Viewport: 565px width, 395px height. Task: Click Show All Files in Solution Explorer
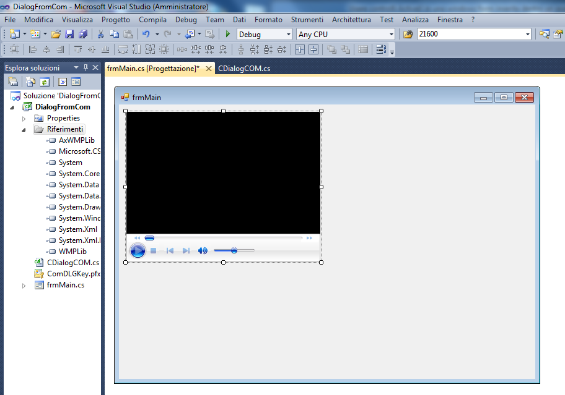pyautogui.click(x=30, y=82)
